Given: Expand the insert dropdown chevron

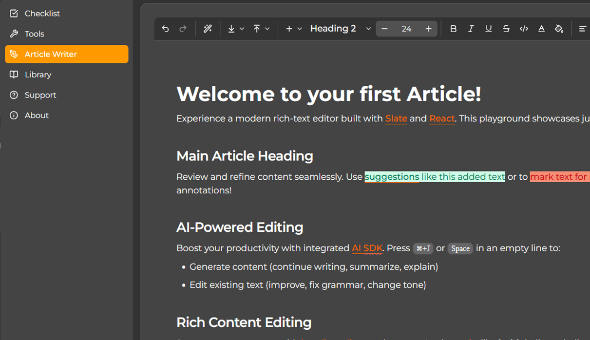Looking at the screenshot, I should tap(300, 29).
